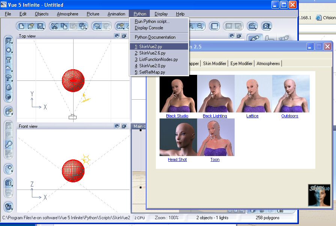Open the Picture menu

tap(93, 14)
